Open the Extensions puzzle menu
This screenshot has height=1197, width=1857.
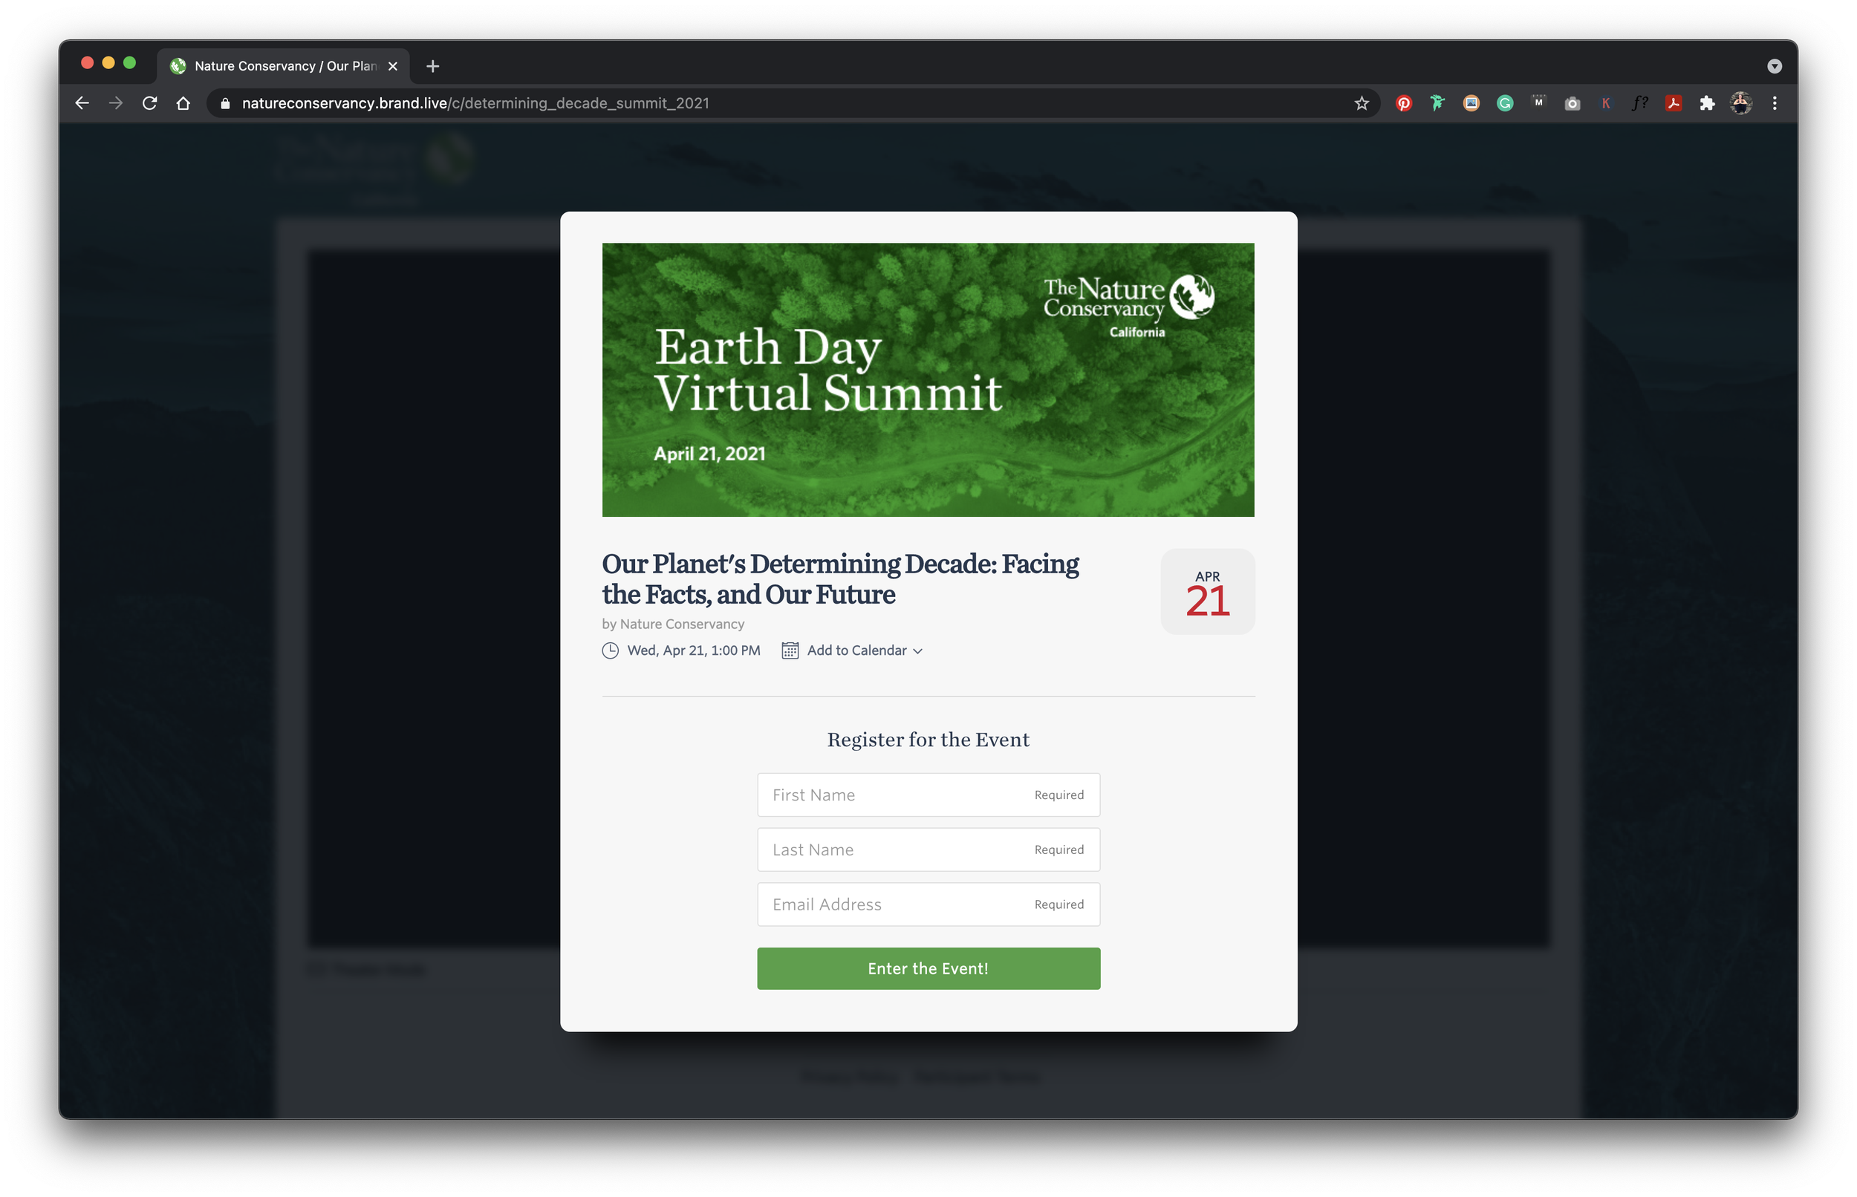1707,103
